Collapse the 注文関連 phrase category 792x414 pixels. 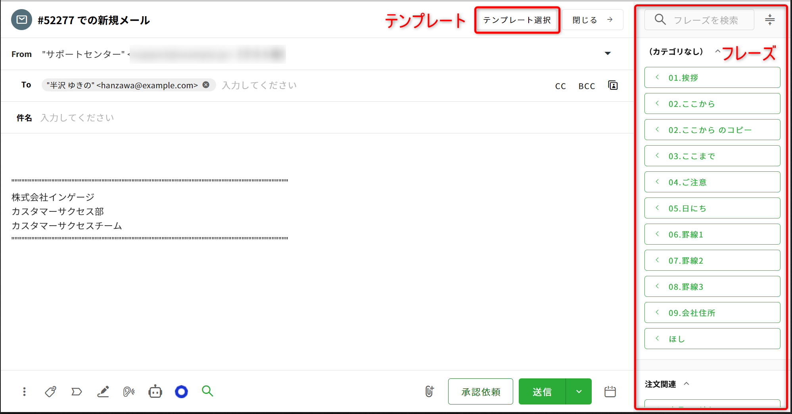click(x=687, y=384)
